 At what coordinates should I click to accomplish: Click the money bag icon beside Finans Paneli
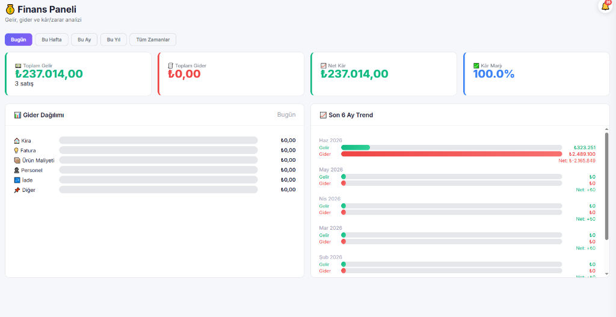(x=10, y=10)
